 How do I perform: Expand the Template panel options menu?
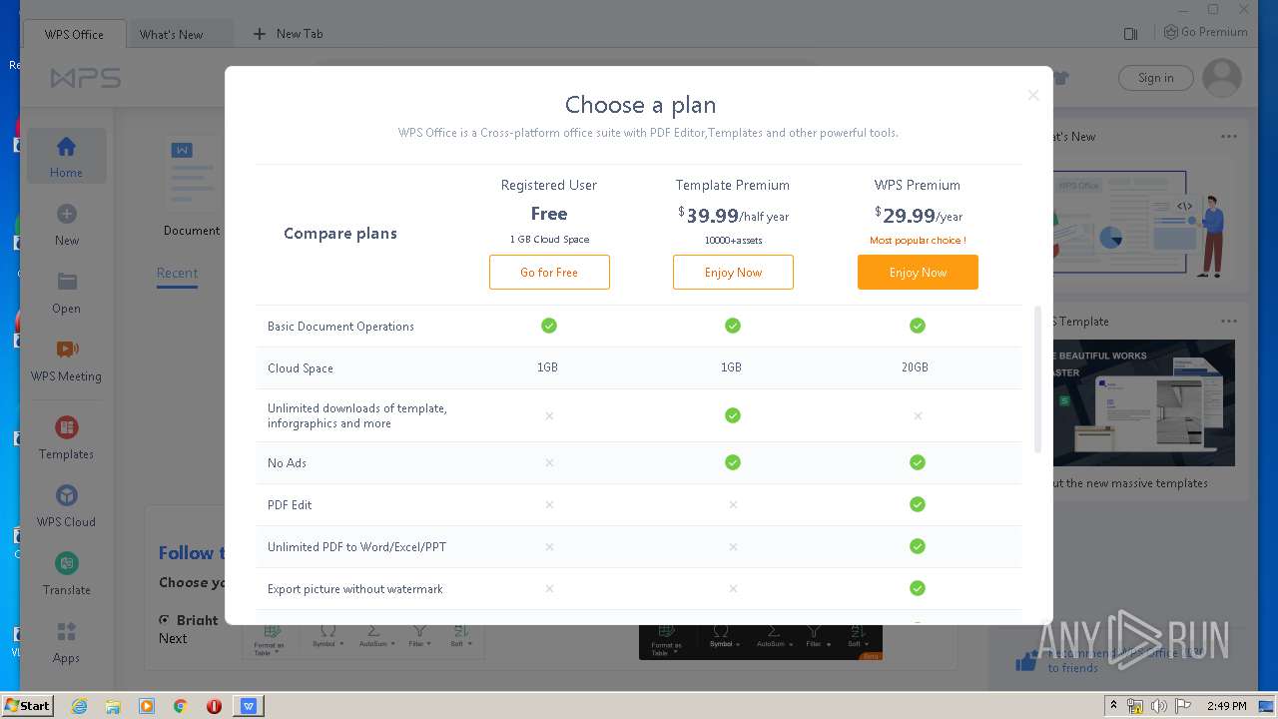pyautogui.click(x=1229, y=322)
